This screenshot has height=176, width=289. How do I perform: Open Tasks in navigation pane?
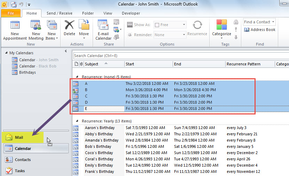click(x=36, y=171)
